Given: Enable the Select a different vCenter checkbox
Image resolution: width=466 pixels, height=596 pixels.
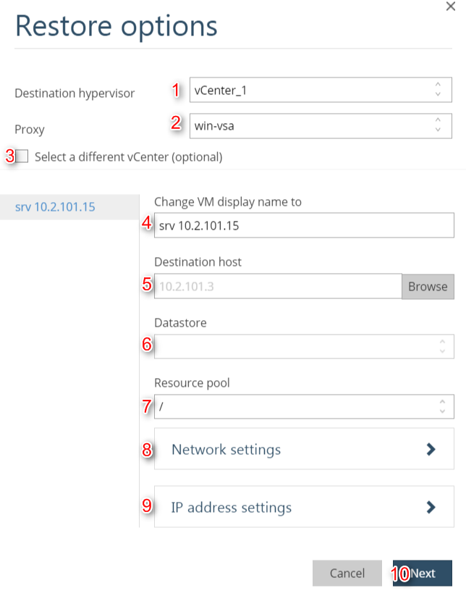Looking at the screenshot, I should (22, 156).
